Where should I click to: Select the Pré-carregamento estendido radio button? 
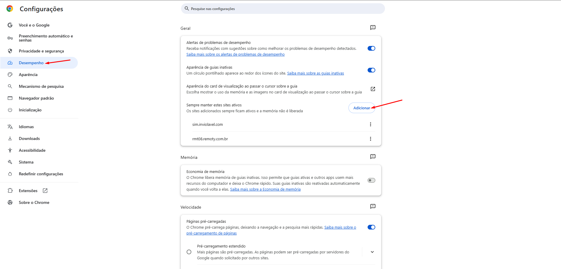[x=189, y=252]
